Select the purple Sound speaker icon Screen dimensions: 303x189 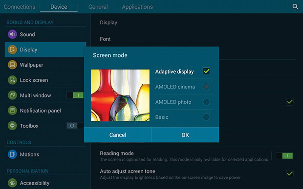[12, 34]
